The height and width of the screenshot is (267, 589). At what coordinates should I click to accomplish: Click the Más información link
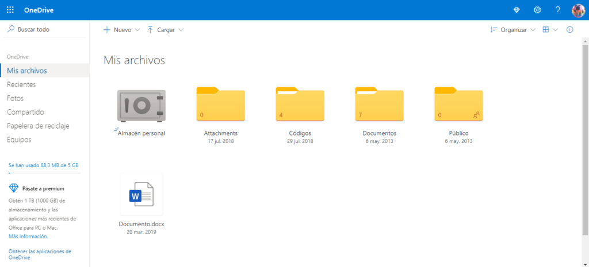click(28, 236)
